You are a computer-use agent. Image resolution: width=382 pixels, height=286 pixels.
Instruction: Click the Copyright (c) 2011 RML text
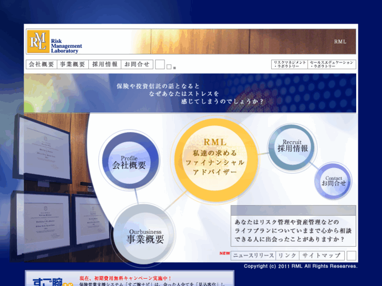pos(301,266)
